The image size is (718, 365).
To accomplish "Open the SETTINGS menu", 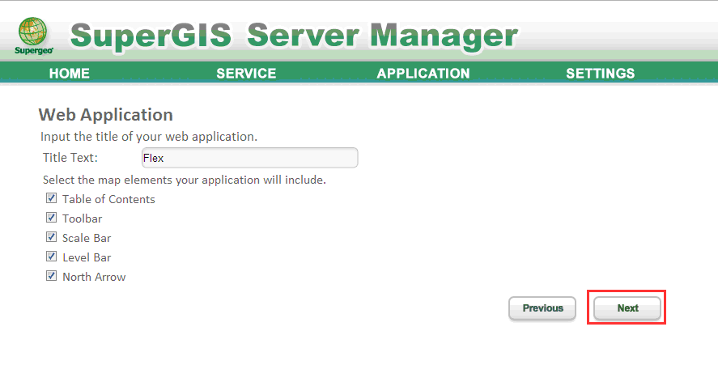I will (601, 74).
